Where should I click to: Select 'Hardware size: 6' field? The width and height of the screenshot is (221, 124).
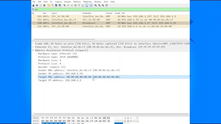(50, 60)
